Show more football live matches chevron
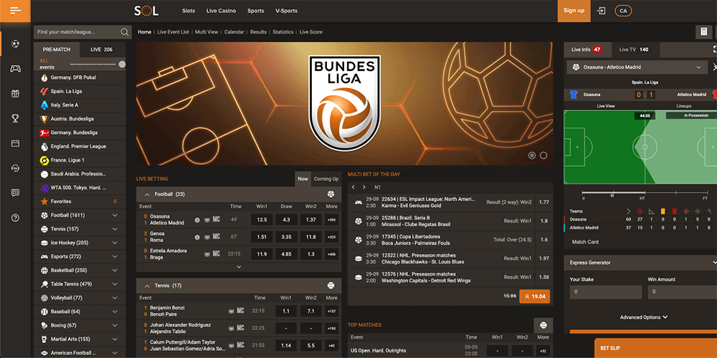 tap(239, 266)
